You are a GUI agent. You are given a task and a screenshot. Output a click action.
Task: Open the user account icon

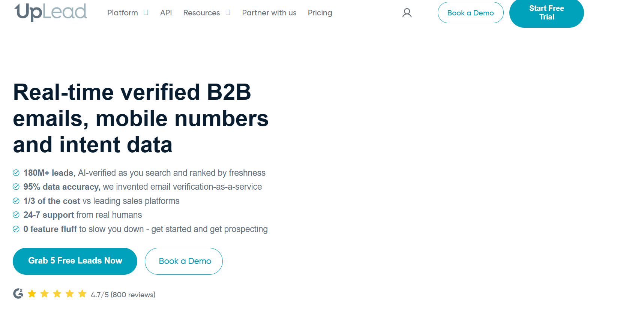click(x=407, y=13)
